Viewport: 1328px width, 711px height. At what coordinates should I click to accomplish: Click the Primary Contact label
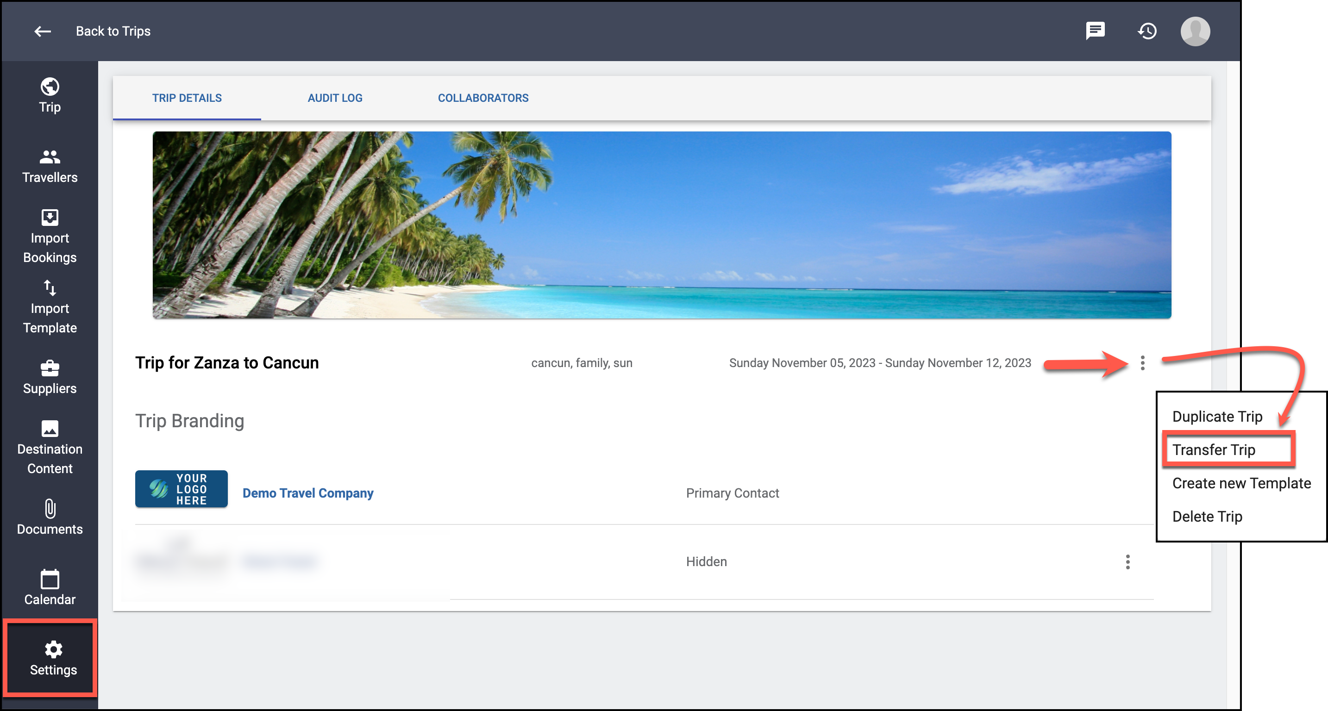[x=732, y=493]
